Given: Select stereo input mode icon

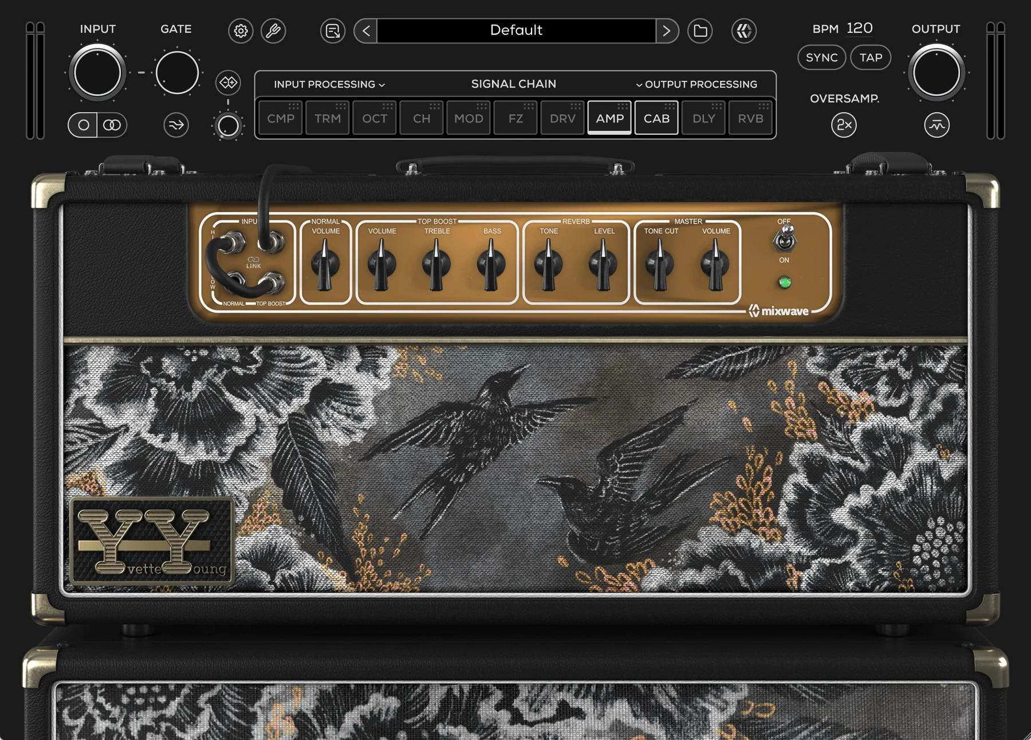Looking at the screenshot, I should pyautogui.click(x=112, y=125).
